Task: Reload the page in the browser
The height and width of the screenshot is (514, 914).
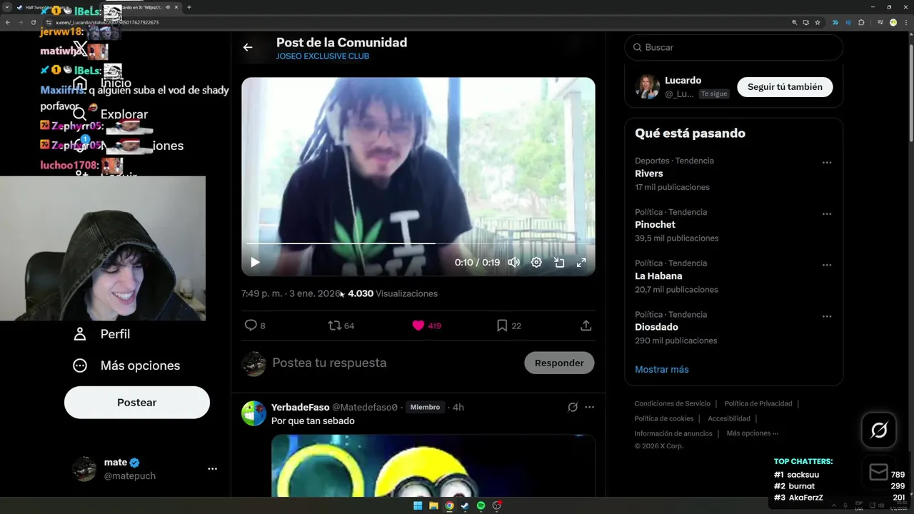Action: 33,22
